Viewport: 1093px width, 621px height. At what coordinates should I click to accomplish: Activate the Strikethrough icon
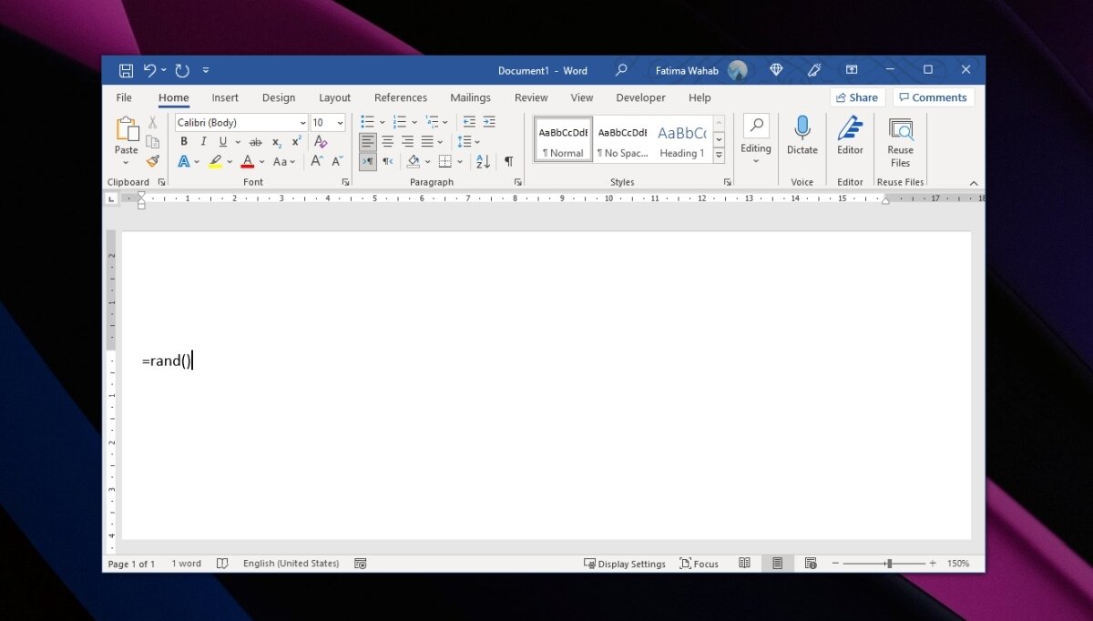click(x=256, y=142)
